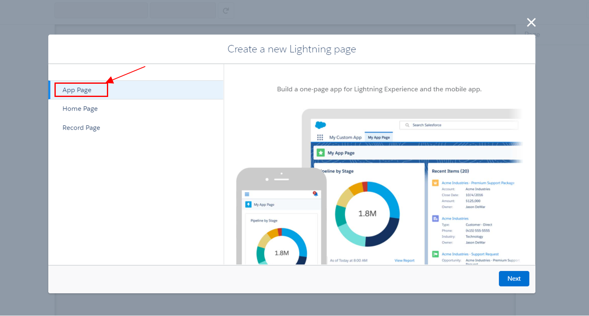The width and height of the screenshot is (589, 316).
Task: Click the orange crown opportunity icon
Action: pos(435,183)
